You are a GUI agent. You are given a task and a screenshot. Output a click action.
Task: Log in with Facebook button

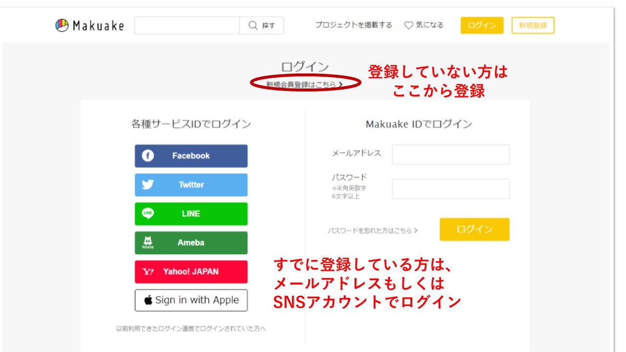[191, 156]
